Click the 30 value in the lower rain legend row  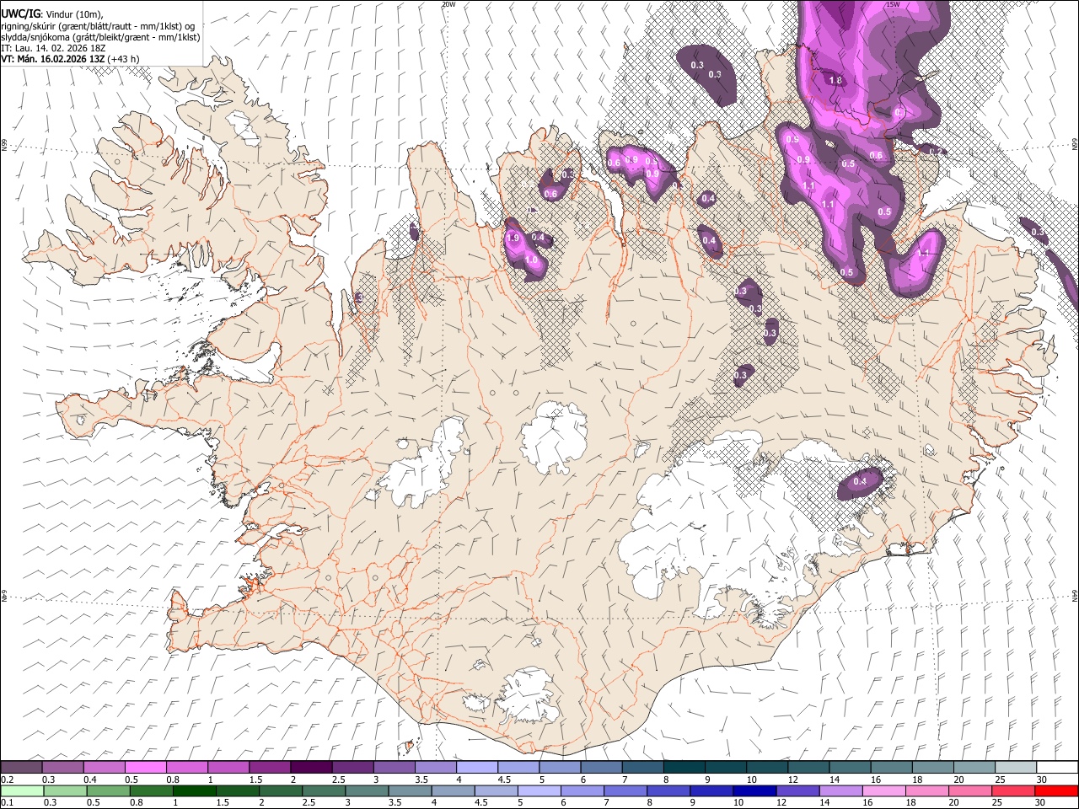coord(1039,802)
